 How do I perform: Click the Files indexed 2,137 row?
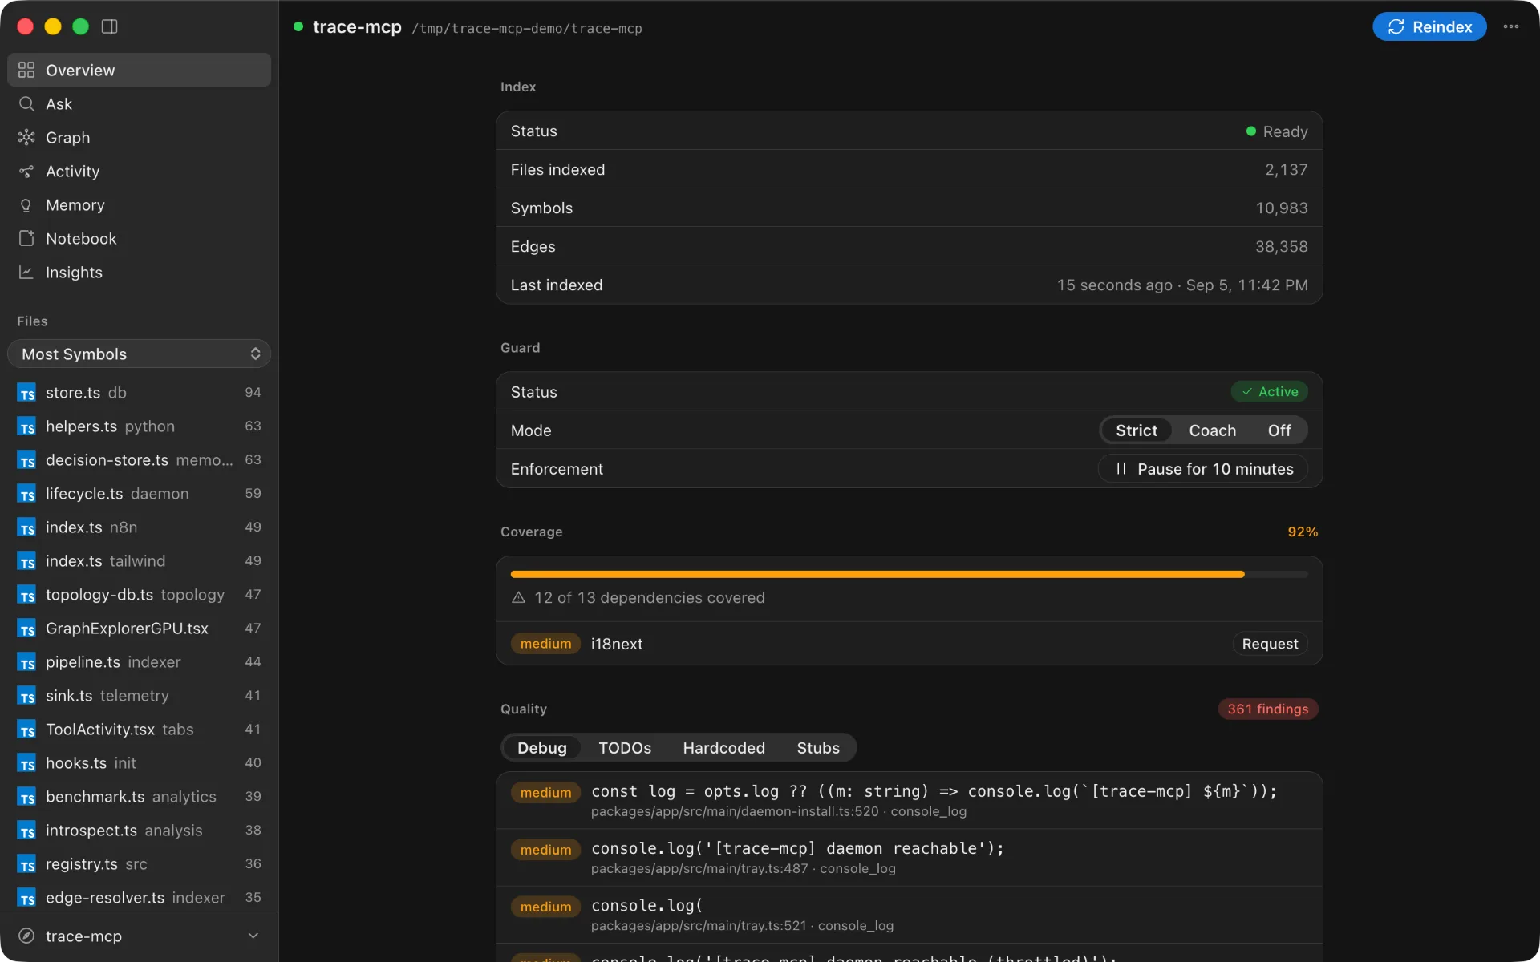click(x=909, y=169)
